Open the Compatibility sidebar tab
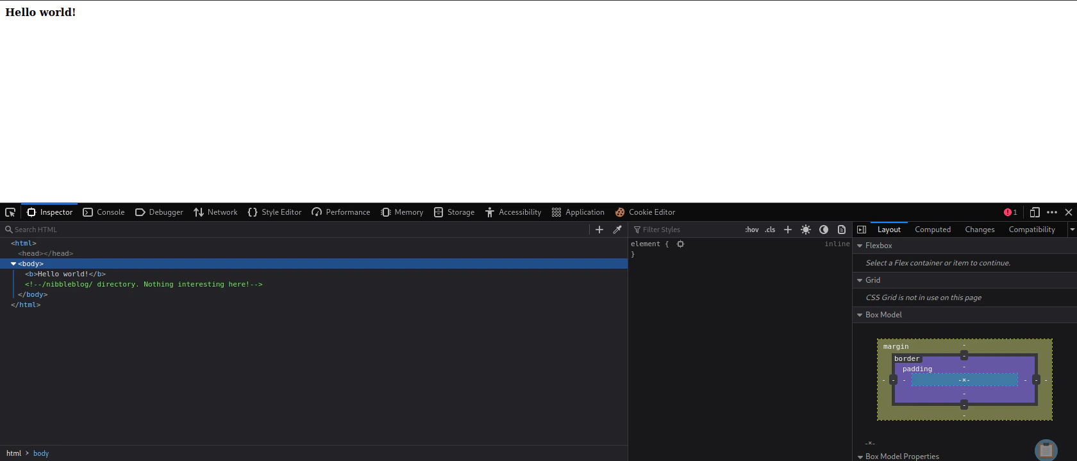Image resolution: width=1077 pixels, height=461 pixels. click(x=1031, y=230)
